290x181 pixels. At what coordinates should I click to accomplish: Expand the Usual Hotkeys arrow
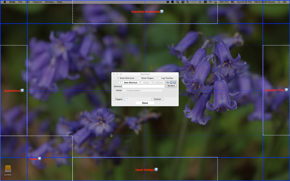[156, 169]
